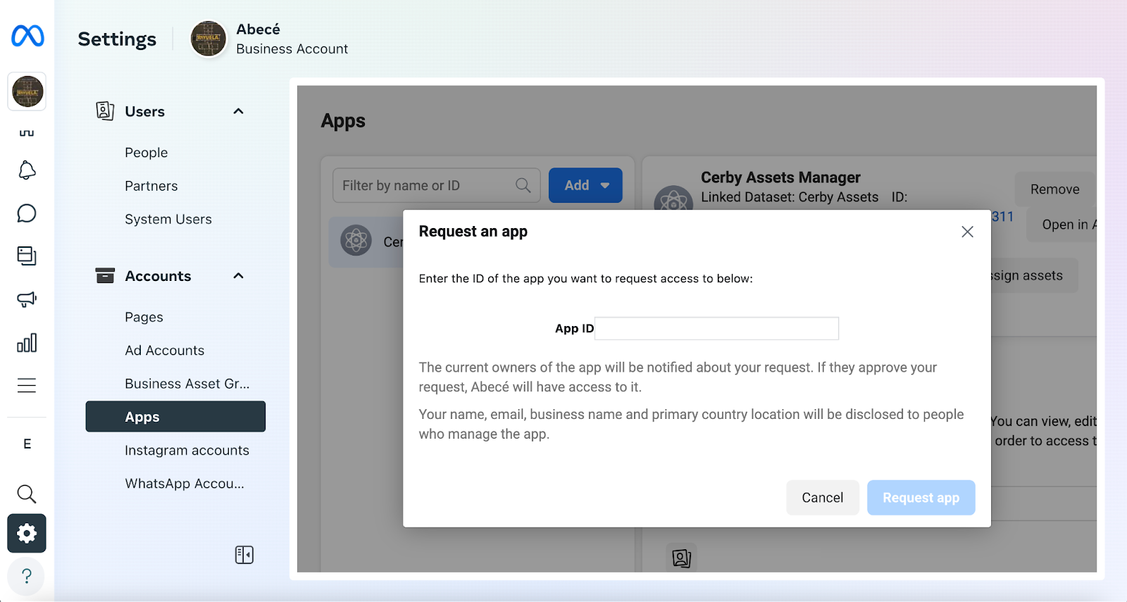Open the Help question mark icon
Viewport: 1127px width, 602px height.
27,576
